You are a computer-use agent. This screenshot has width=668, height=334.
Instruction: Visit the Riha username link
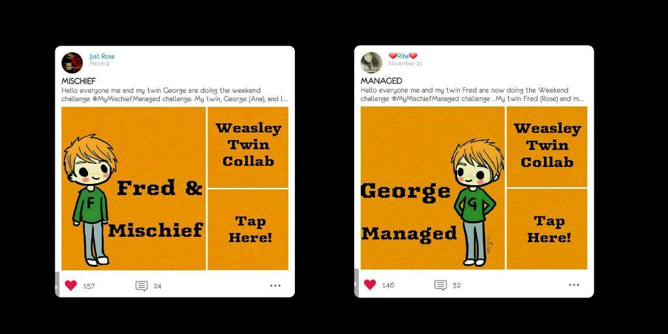coord(402,56)
